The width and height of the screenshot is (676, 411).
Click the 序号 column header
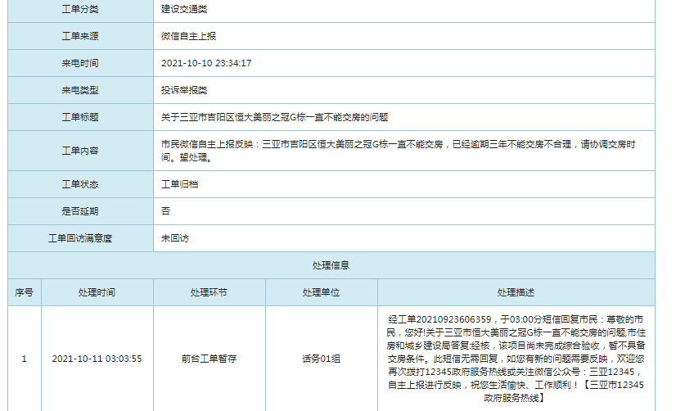click(25, 292)
